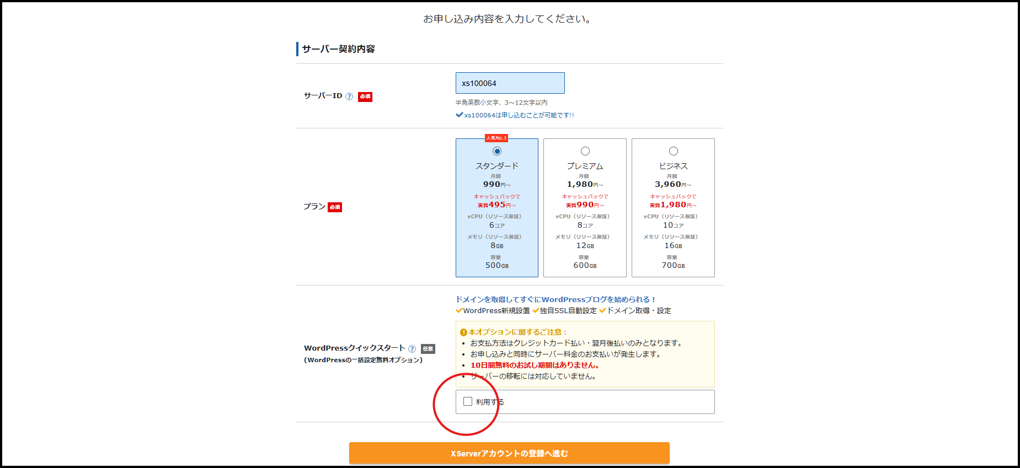This screenshot has height=468, width=1020.
Task: Click the 500GB capacity in スタンダード card
Action: (497, 265)
